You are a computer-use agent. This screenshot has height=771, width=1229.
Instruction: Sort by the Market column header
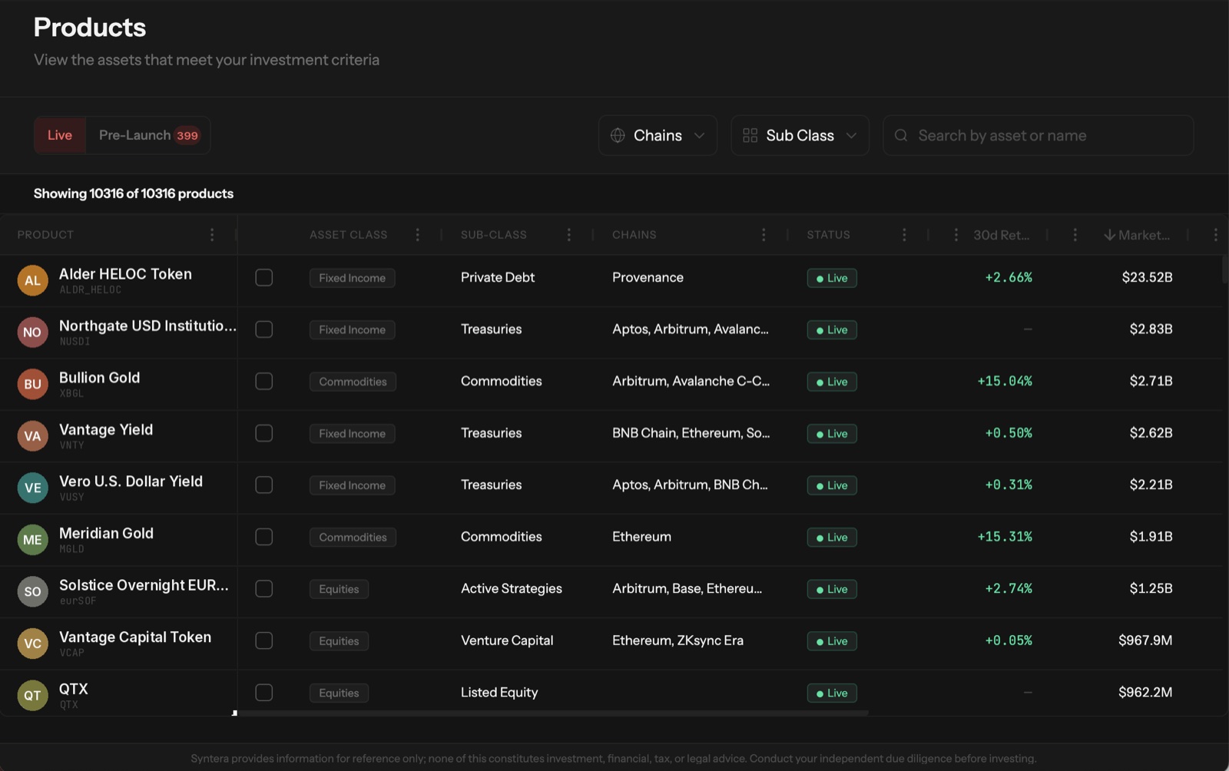coord(1144,235)
